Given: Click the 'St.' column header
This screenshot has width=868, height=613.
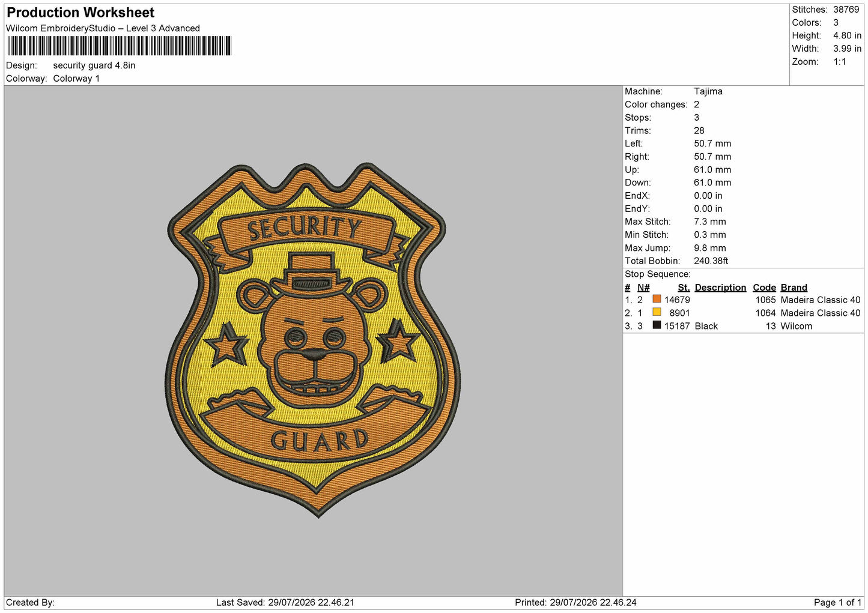Looking at the screenshot, I should point(684,288).
